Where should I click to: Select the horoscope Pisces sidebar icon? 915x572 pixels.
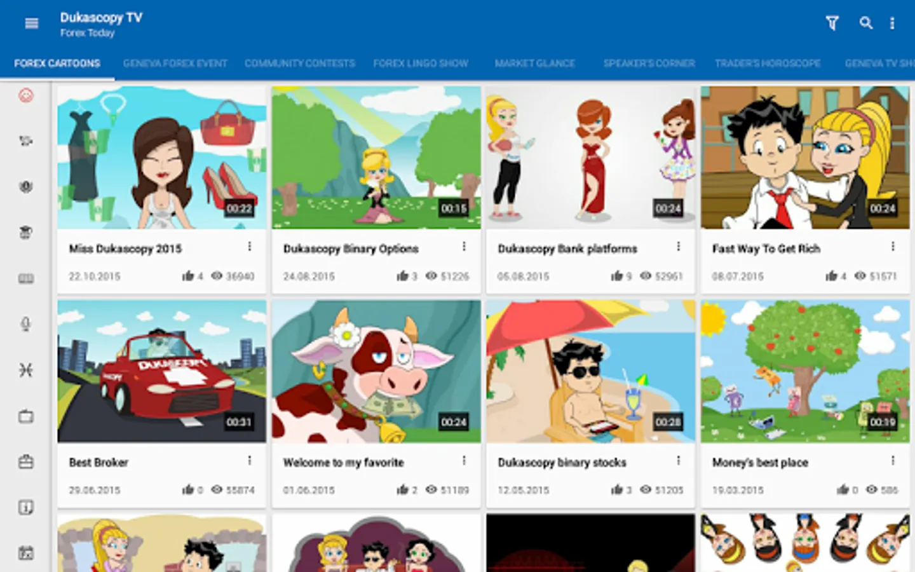[26, 370]
